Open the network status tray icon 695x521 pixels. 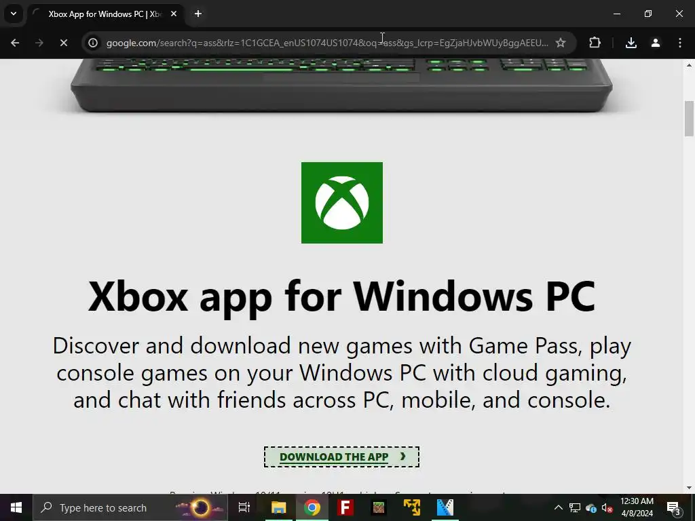click(575, 507)
